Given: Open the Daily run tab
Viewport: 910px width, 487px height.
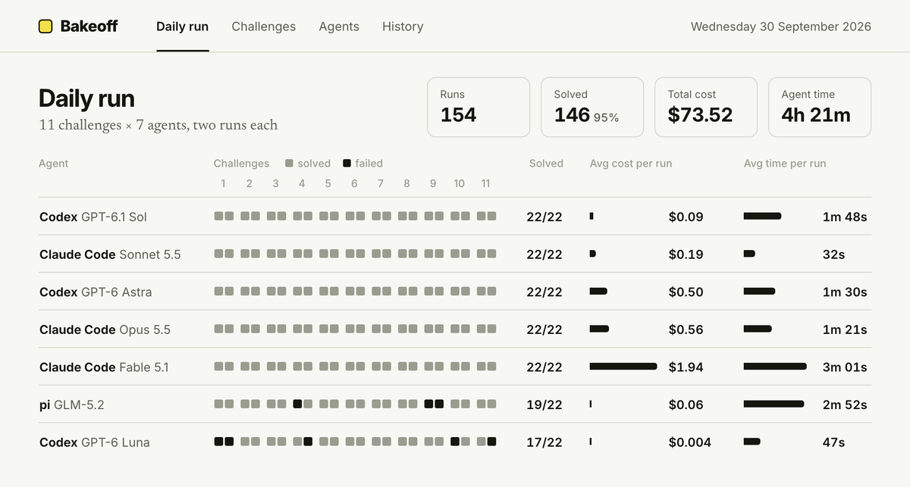Looking at the screenshot, I should [x=183, y=27].
